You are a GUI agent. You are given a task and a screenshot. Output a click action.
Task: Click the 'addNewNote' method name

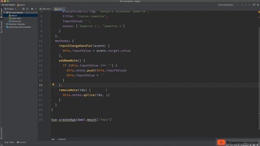click(68, 60)
